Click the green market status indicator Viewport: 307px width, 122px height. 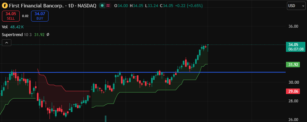coord(102,6)
